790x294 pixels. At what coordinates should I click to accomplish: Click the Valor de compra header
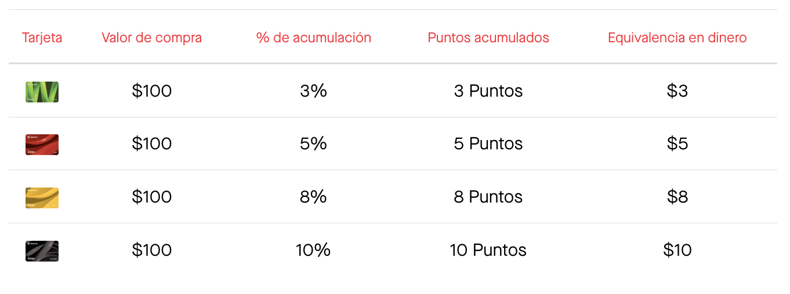click(x=152, y=38)
